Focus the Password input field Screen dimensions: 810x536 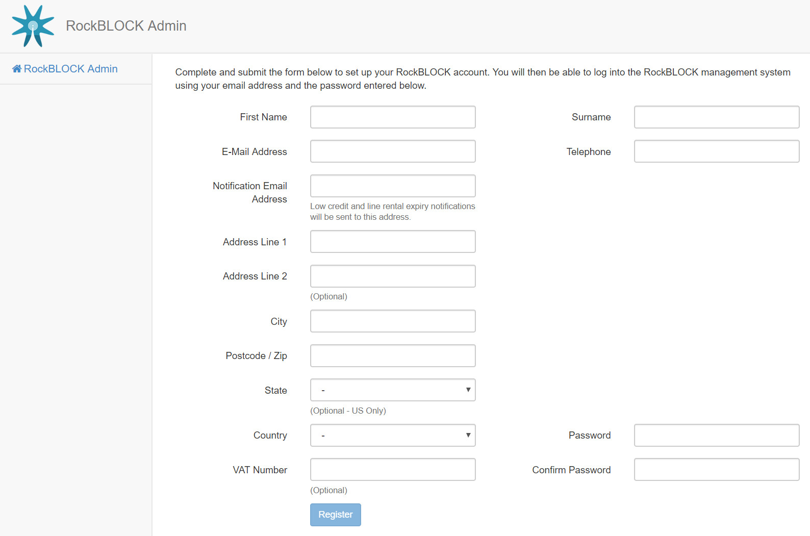(717, 435)
